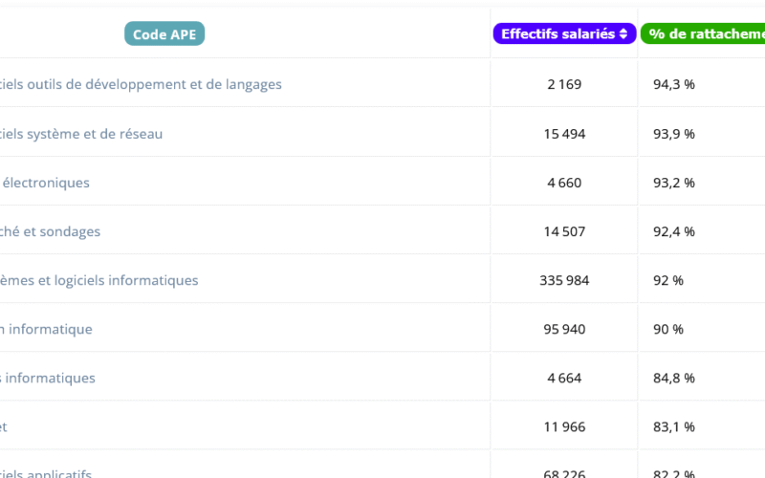Select the 95 940 effectifs cell
The height and width of the screenshot is (478, 765).
point(564,329)
